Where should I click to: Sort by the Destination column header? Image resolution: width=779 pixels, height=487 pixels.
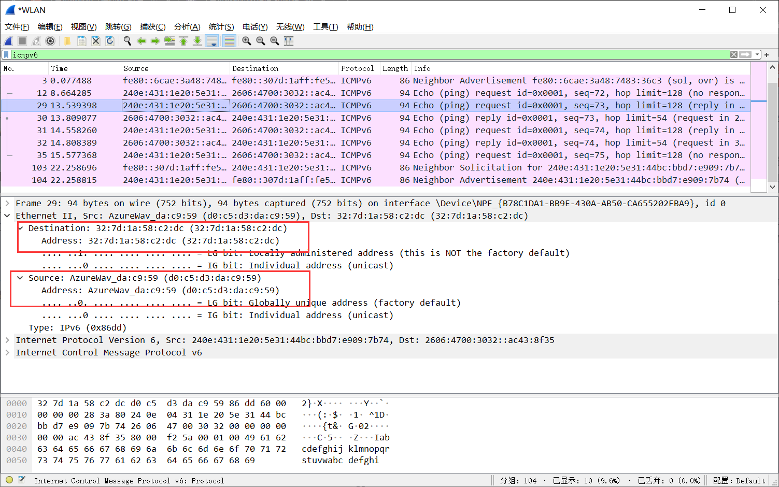[284, 68]
